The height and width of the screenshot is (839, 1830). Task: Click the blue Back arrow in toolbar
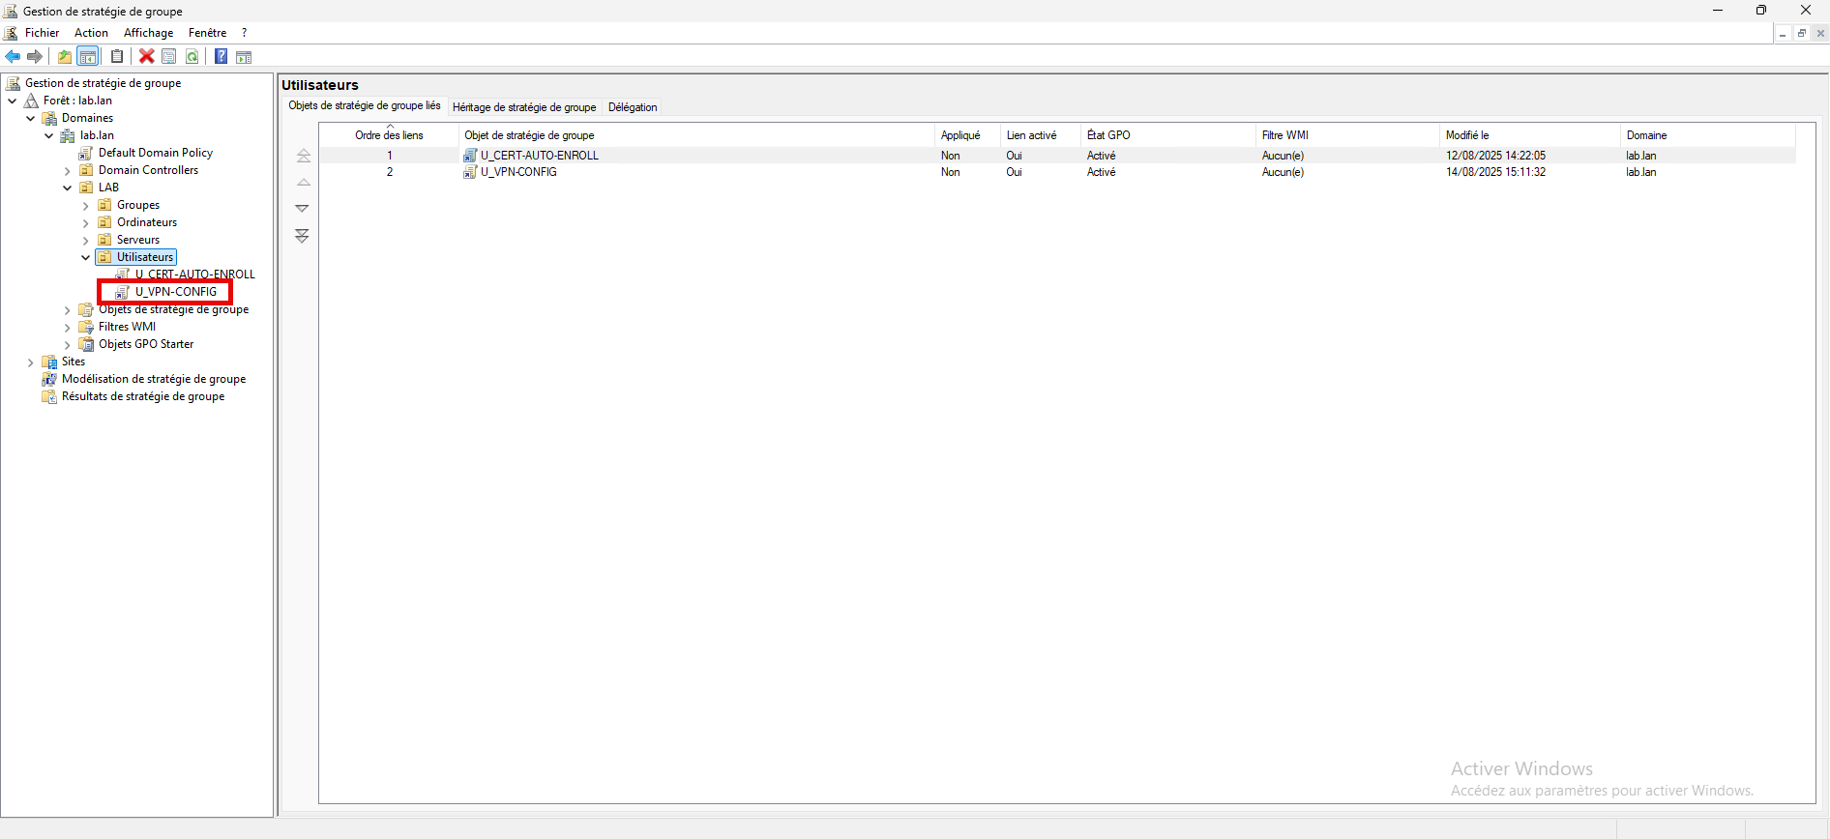coord(13,57)
